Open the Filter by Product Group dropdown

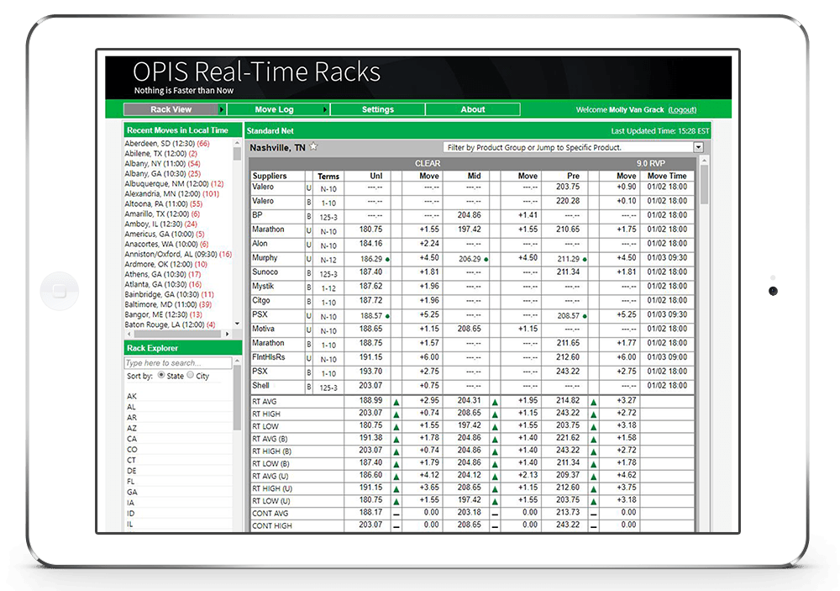pos(698,148)
